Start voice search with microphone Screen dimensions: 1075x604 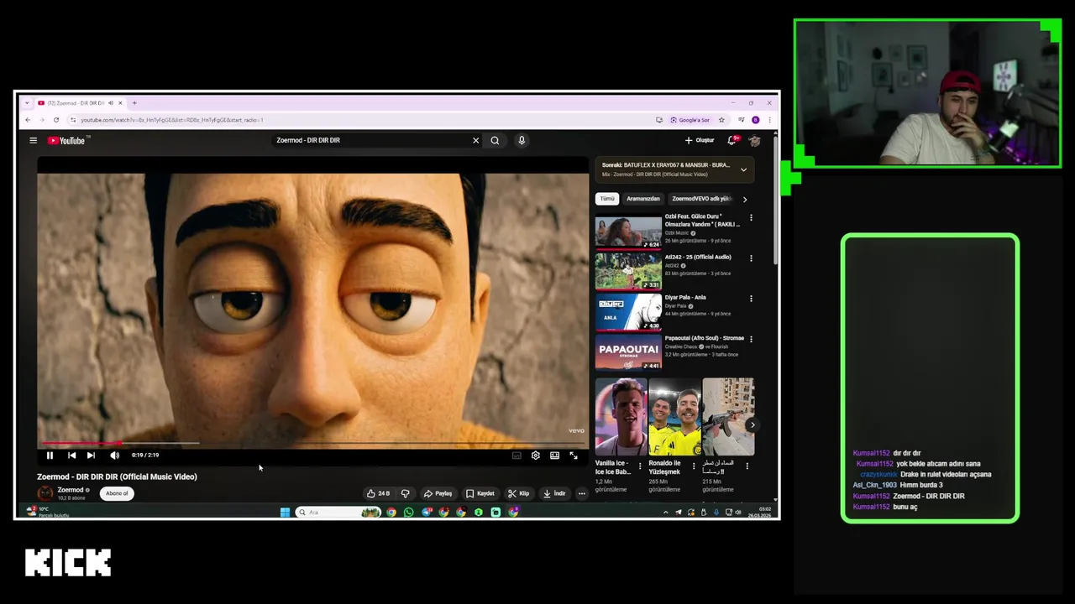point(522,140)
